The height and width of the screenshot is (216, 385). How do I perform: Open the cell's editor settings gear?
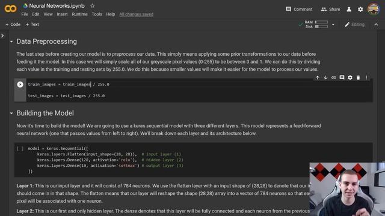[x=350, y=77]
